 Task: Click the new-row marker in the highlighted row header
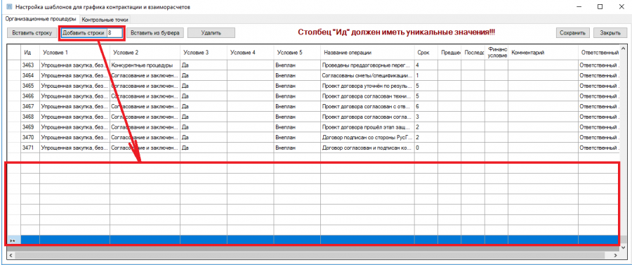[x=13, y=240]
